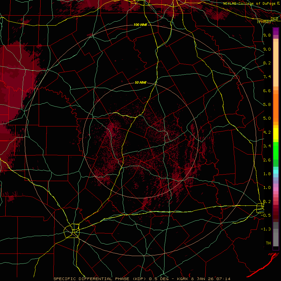Viewport: 281px width, 281px height.
Task: Select the 1.8 scale value
Action: [x=267, y=174]
